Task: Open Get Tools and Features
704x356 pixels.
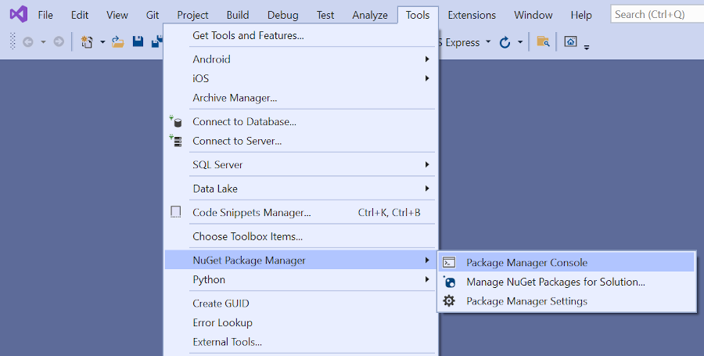Action: tap(248, 35)
